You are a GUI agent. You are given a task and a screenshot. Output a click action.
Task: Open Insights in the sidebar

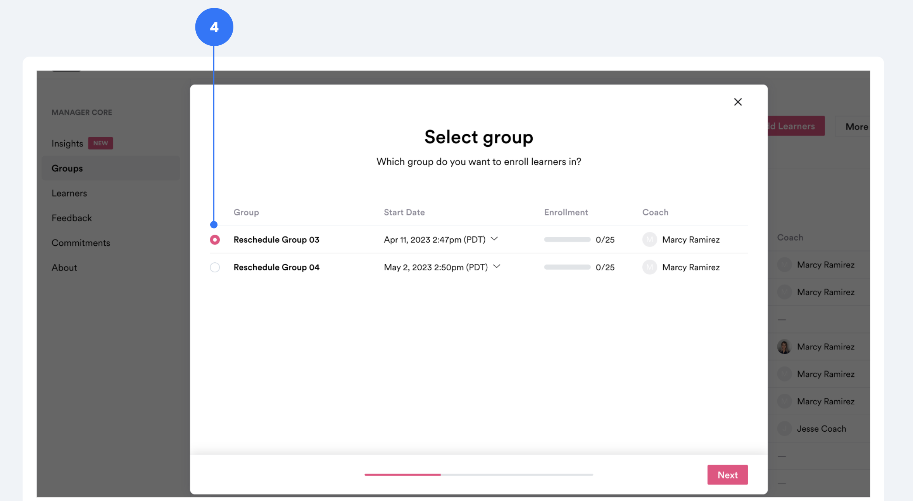click(67, 143)
